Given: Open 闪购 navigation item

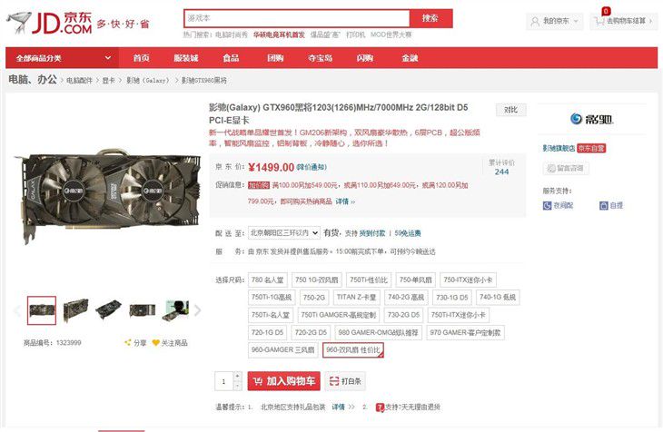Looking at the screenshot, I should coord(365,58).
